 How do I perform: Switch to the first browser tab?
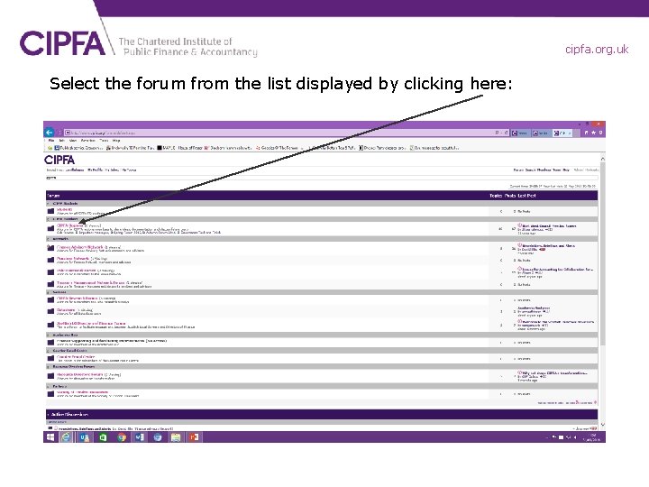click(520, 133)
